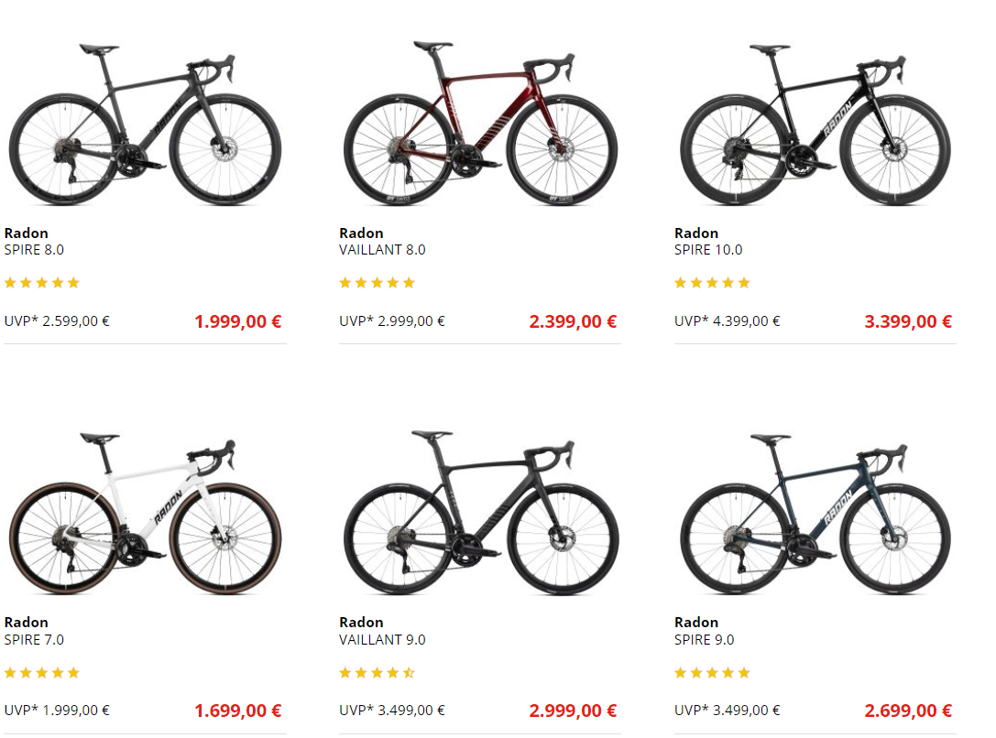This screenshot has height=738, width=996.
Task: Select the SPIRE 7.0 product title
Action: click(x=34, y=640)
